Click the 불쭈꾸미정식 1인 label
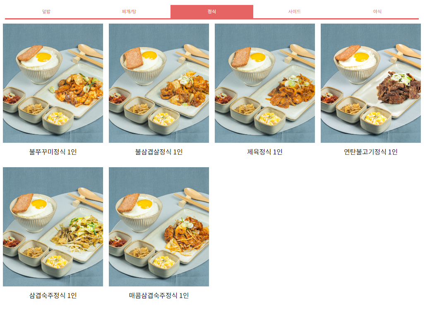 pos(53,152)
